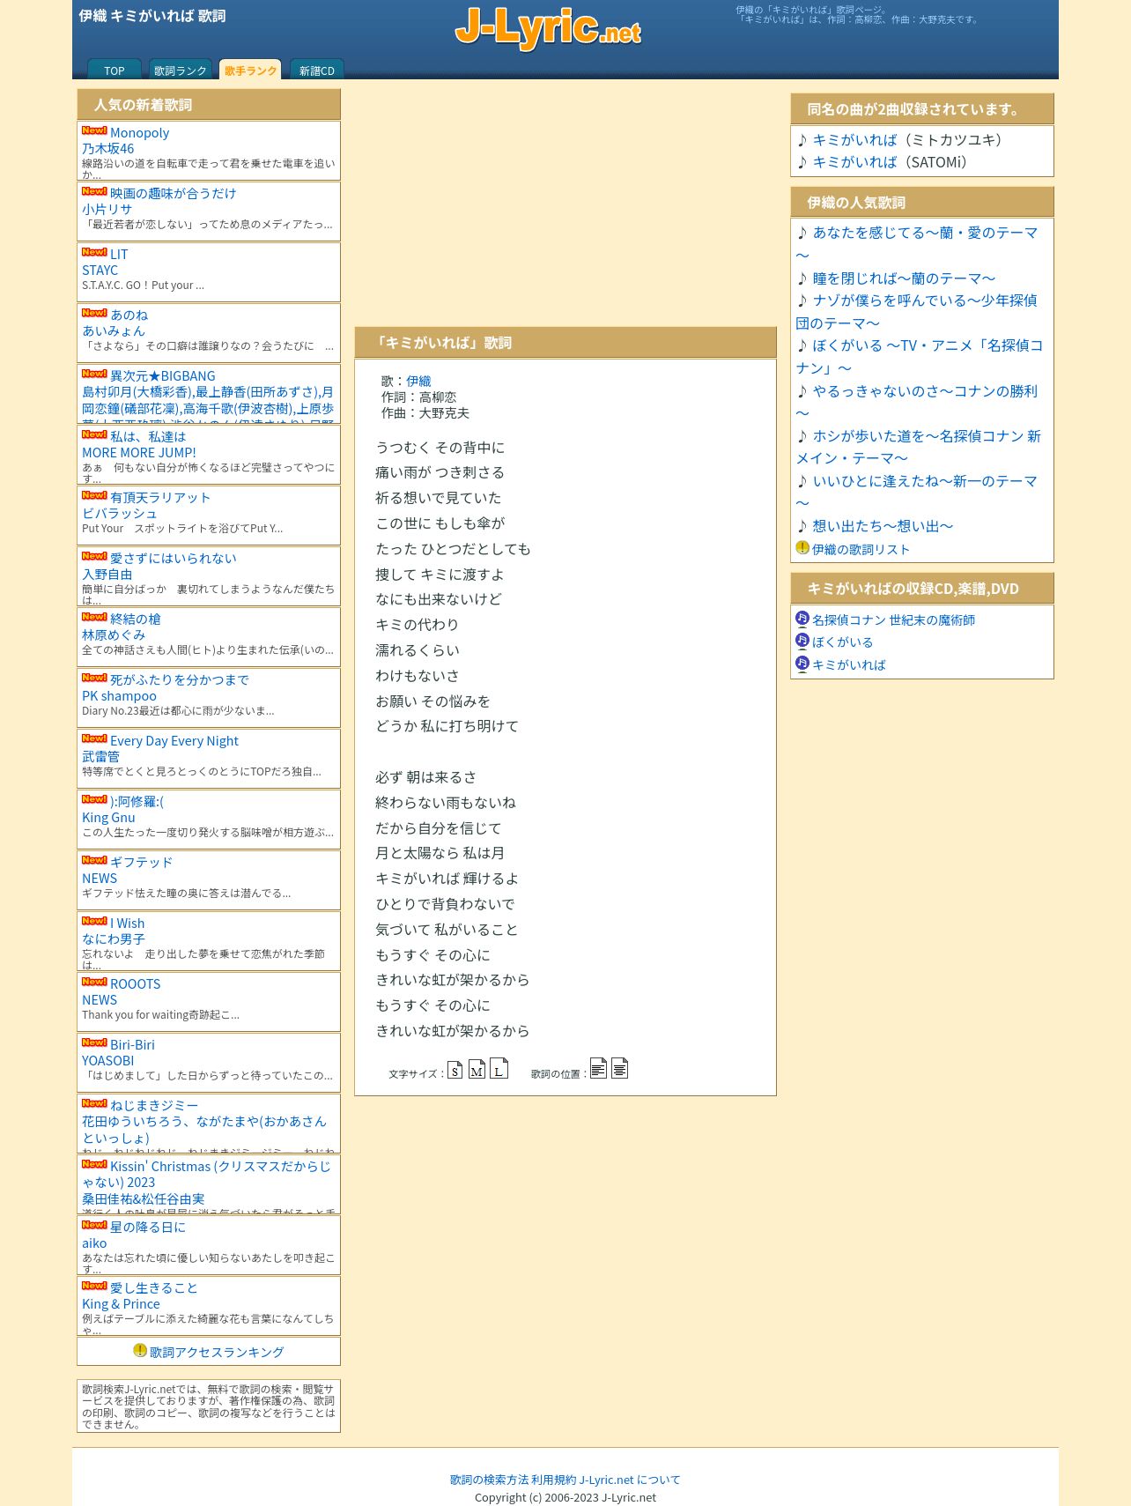Open 愛さずにはいられない song link
The width and height of the screenshot is (1131, 1506).
click(x=173, y=558)
